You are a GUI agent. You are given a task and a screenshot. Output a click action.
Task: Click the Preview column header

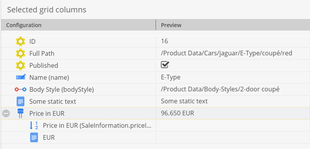[233, 25]
